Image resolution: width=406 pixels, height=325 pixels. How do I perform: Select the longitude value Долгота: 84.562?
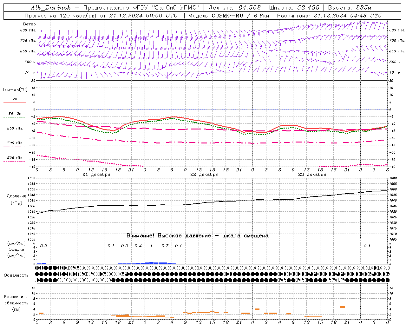tap(234, 8)
